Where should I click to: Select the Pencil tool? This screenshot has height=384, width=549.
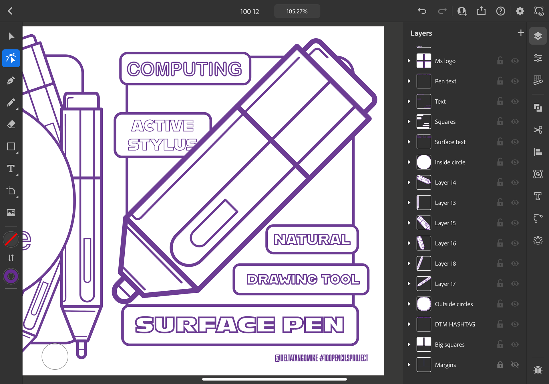tap(11, 103)
